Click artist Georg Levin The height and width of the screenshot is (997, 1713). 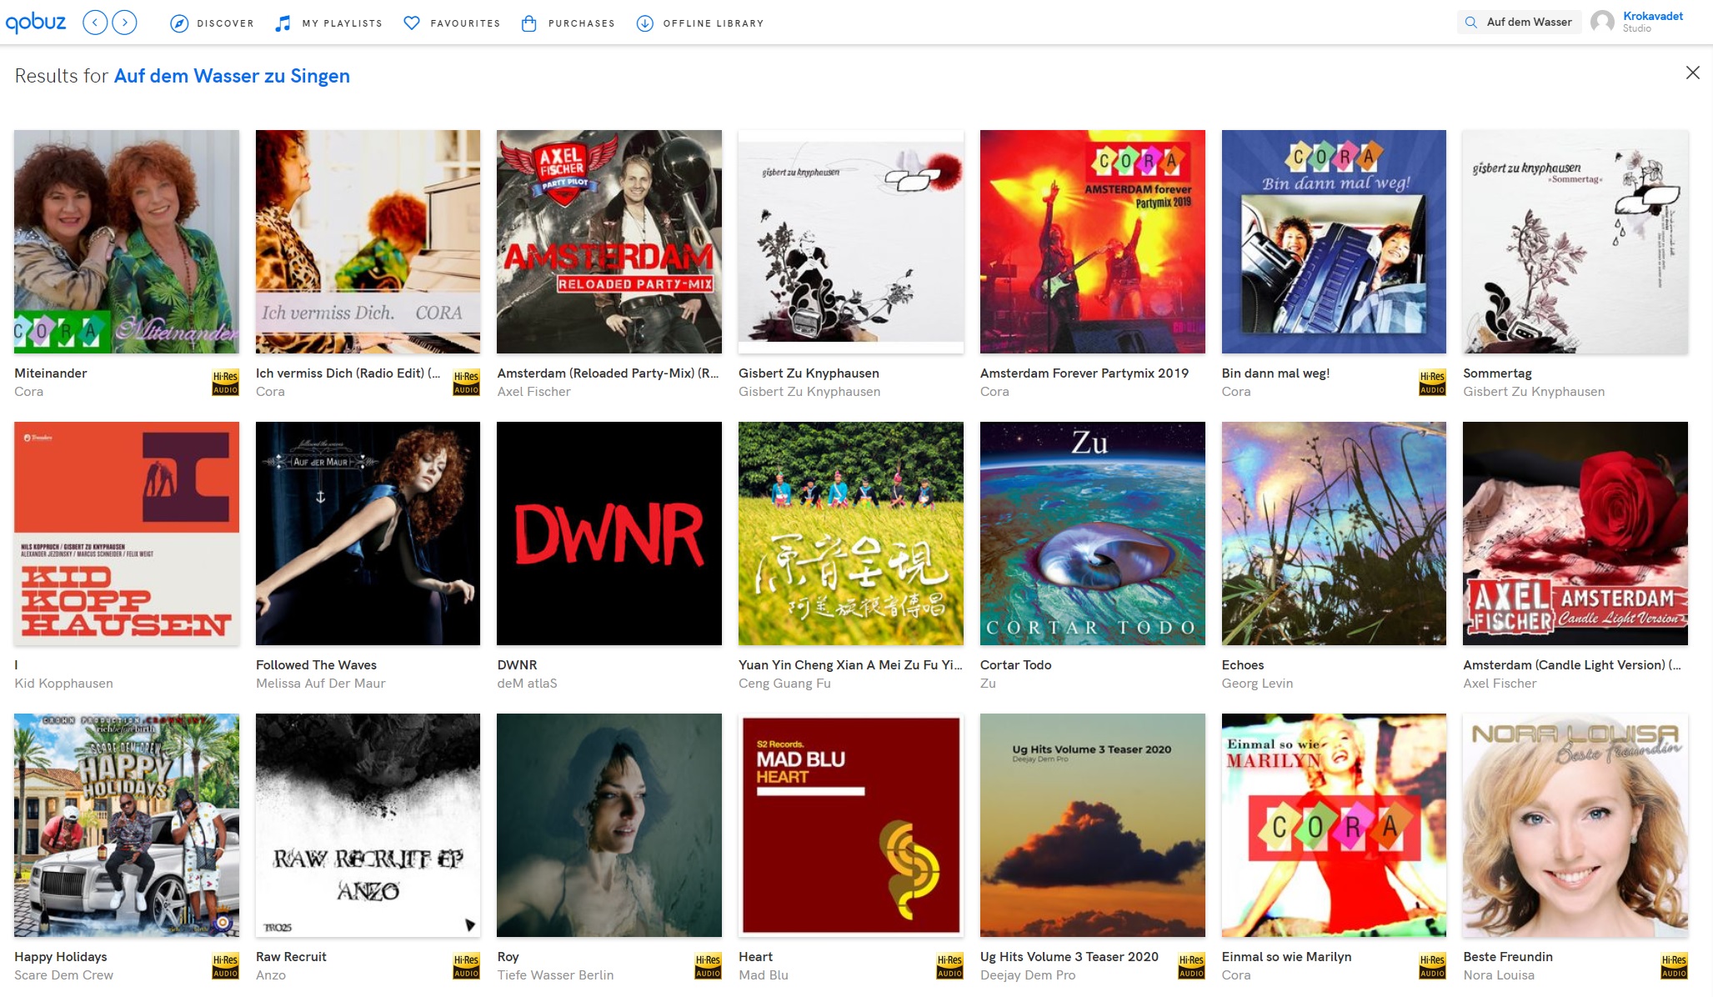[1257, 684]
